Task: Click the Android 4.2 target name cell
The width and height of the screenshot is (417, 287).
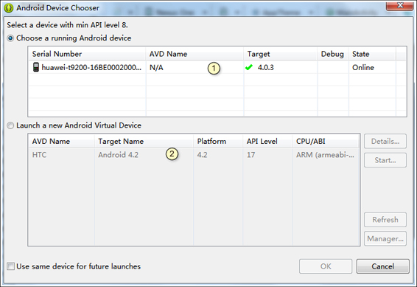Action: [x=118, y=155]
